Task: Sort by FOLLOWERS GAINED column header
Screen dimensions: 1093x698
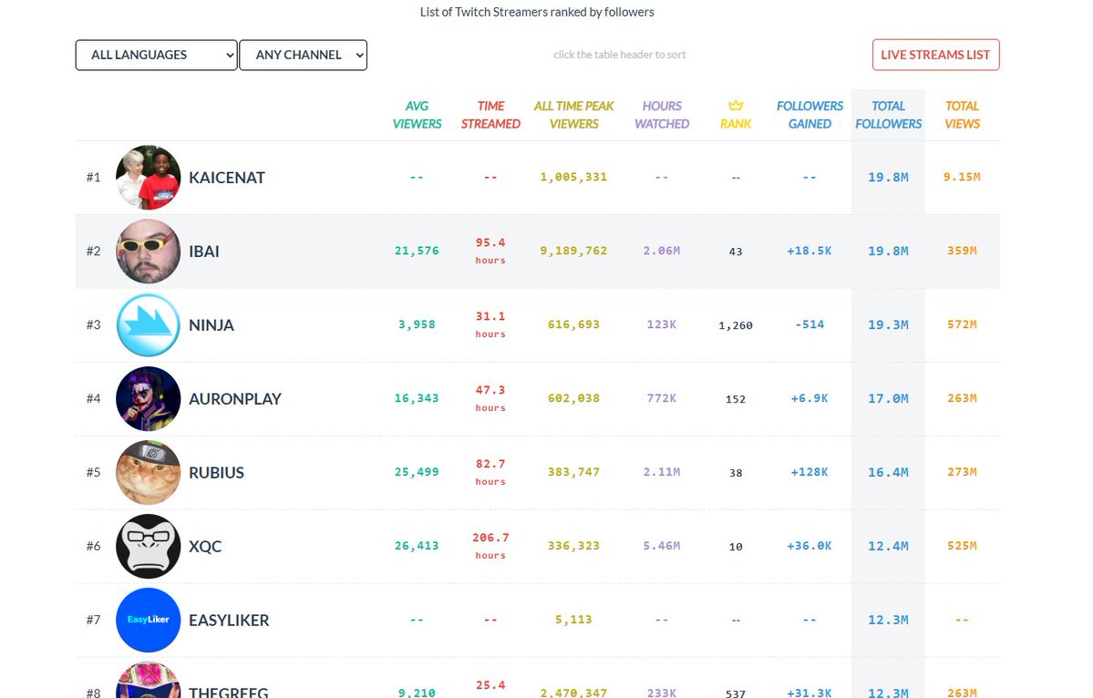Action: (x=809, y=115)
